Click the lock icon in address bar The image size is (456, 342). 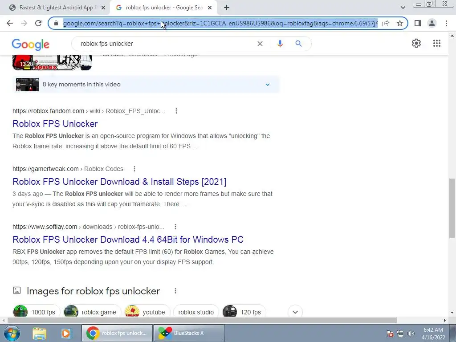coord(56,23)
